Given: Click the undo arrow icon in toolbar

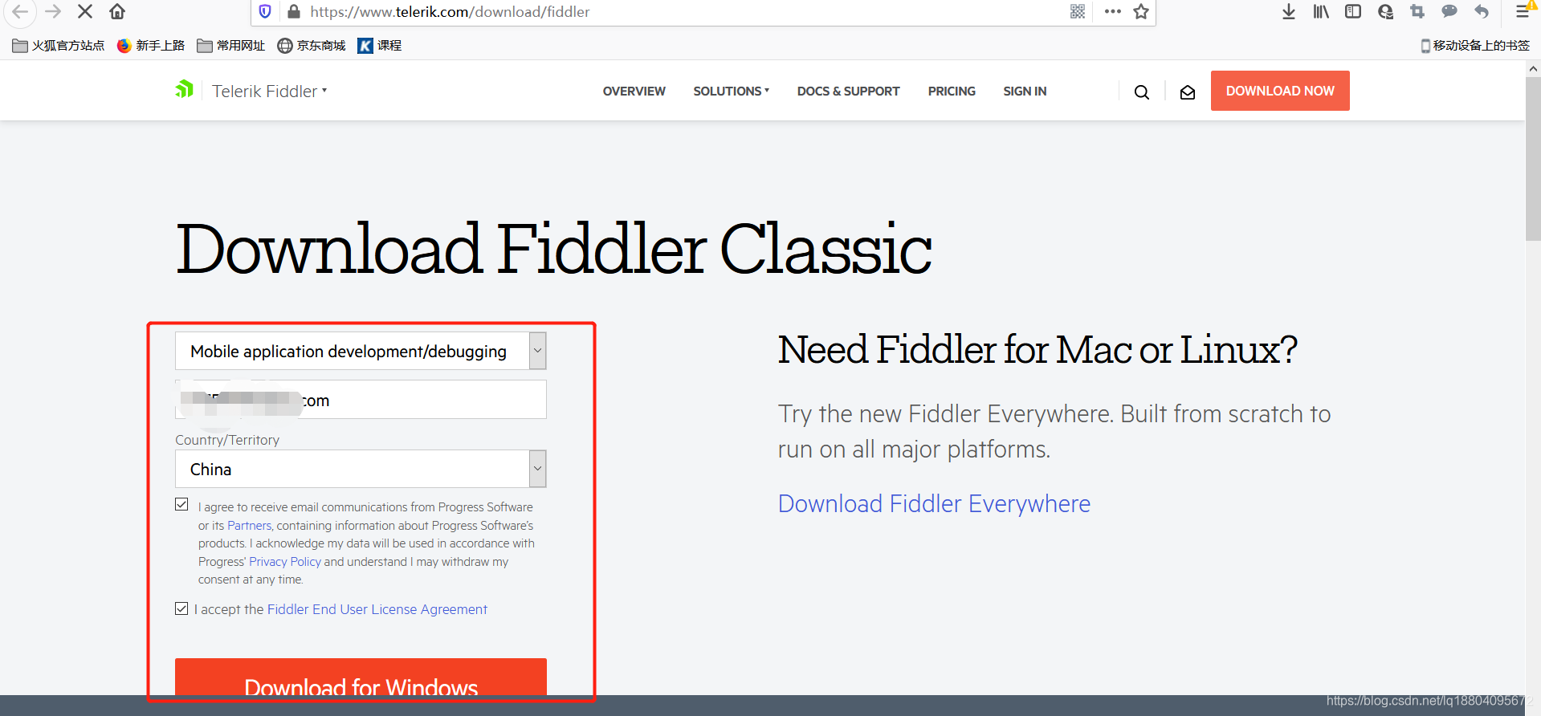Looking at the screenshot, I should (1482, 11).
